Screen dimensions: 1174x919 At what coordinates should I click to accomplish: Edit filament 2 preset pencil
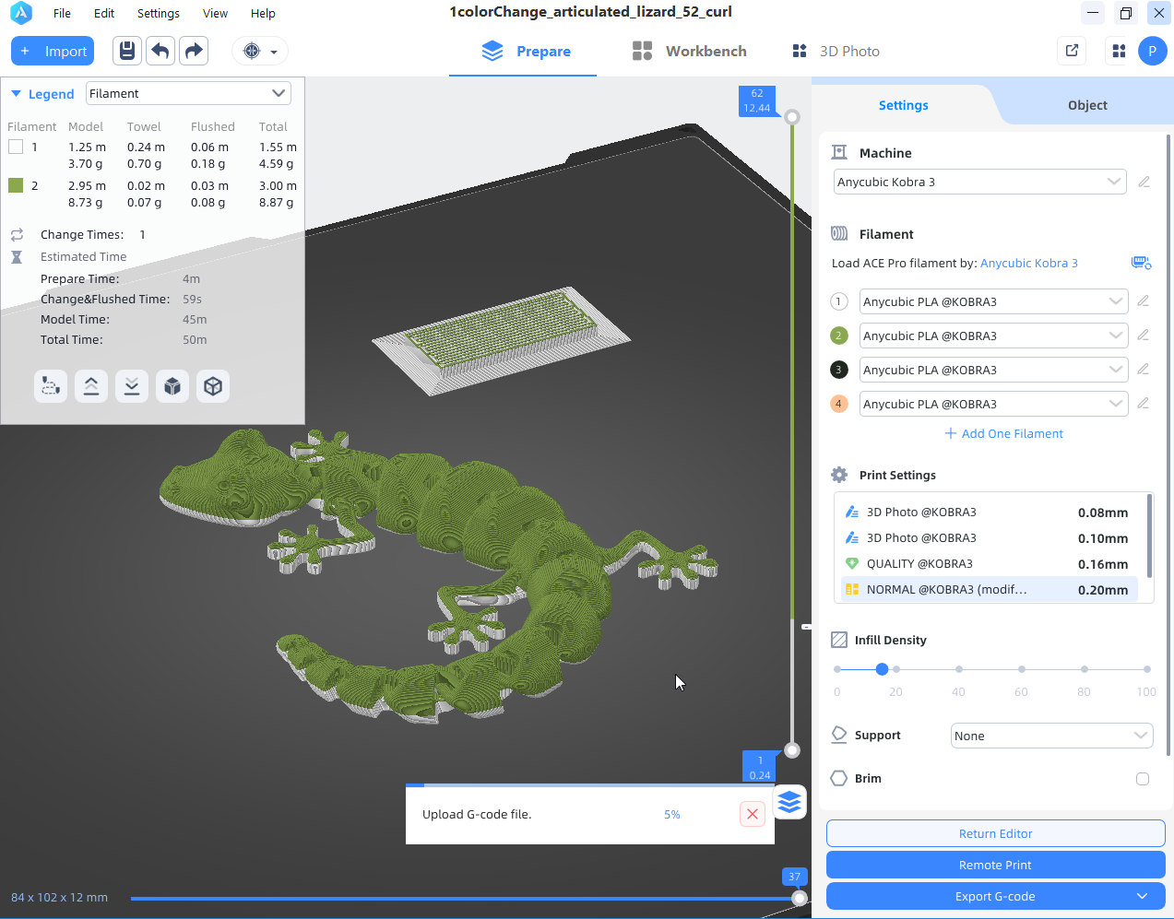[x=1143, y=335]
